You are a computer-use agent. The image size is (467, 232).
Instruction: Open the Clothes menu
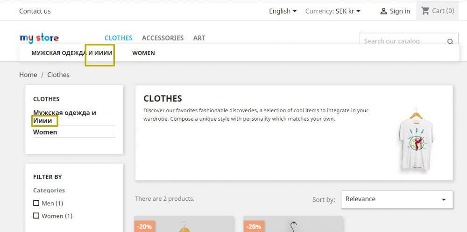[x=118, y=38]
